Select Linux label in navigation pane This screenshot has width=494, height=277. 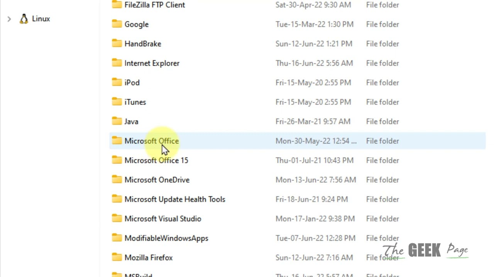[41, 19]
